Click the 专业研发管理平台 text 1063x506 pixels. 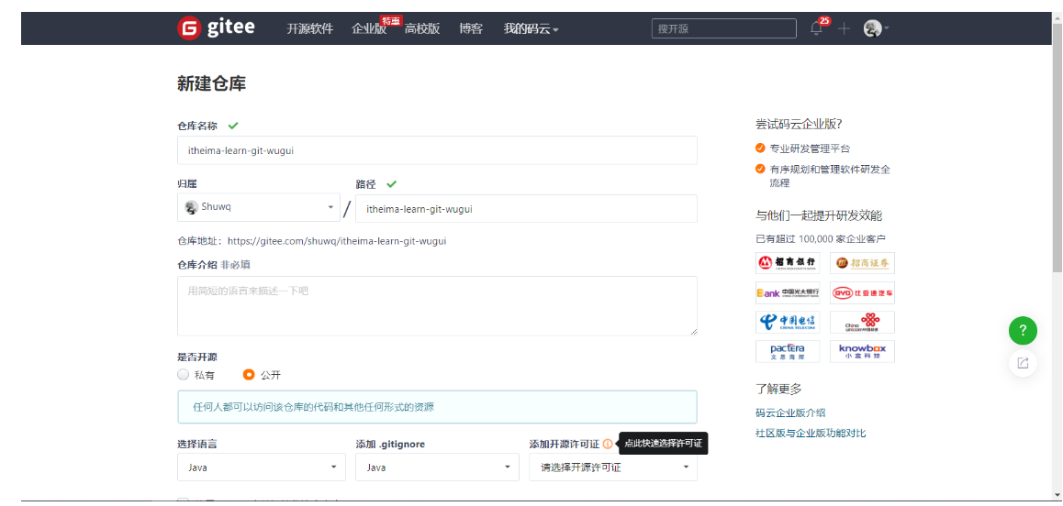coord(810,148)
